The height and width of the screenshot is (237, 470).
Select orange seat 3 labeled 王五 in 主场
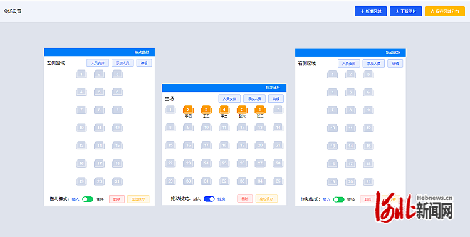206,110
